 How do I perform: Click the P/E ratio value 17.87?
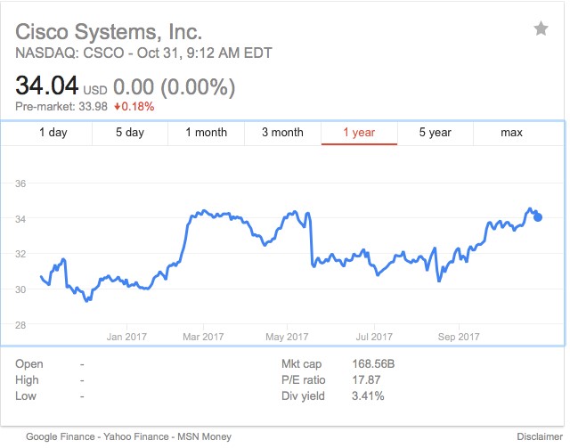click(x=365, y=380)
